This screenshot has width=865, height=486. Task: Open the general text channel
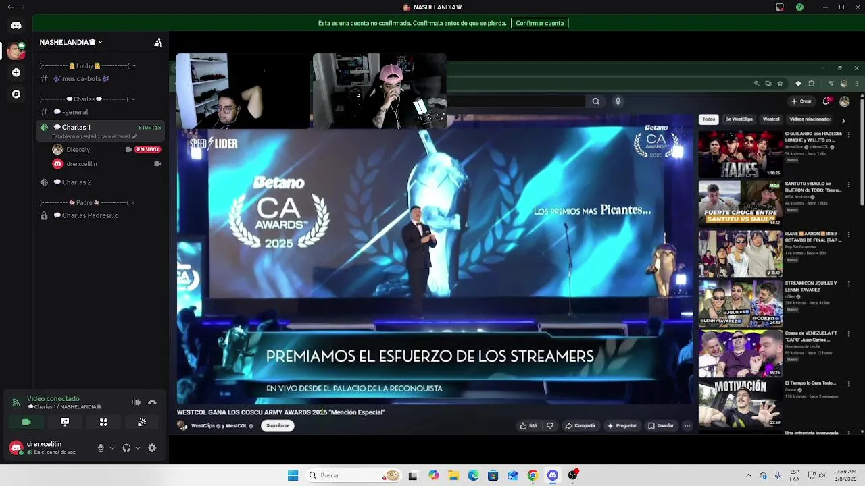(x=101, y=112)
